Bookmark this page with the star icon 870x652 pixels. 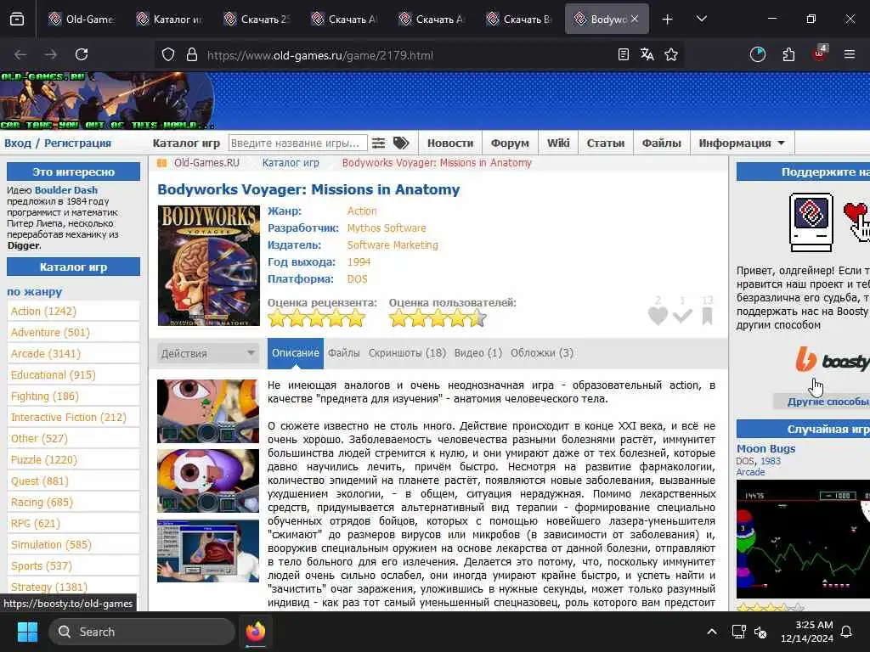(671, 54)
